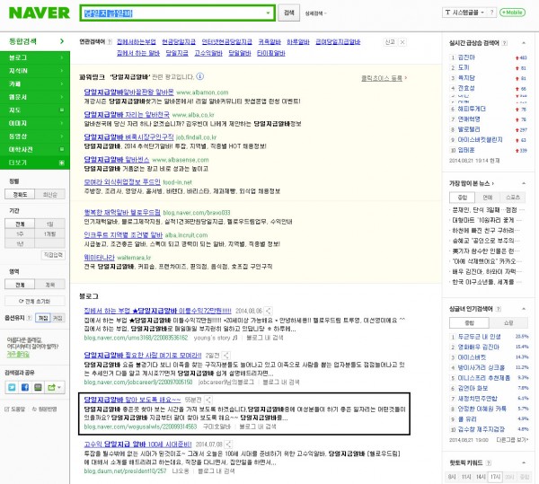Viewport: 539px width, 484px height.
Task: Open 직접입력 custom period button
Action: (53, 255)
